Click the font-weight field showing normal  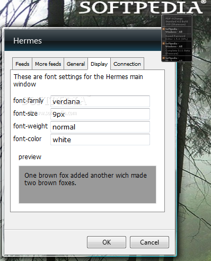point(100,127)
